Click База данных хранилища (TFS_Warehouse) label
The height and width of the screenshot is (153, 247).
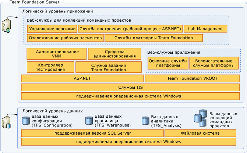pyautogui.click(x=113, y=121)
